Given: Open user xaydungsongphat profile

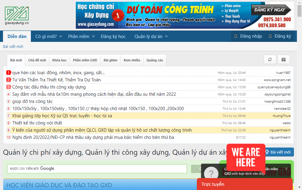Looking at the screenshot, I should coord(277,95).
